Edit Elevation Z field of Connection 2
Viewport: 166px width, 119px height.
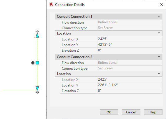[130, 91]
